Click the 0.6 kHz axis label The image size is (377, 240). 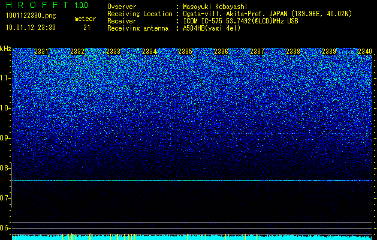[5, 228]
